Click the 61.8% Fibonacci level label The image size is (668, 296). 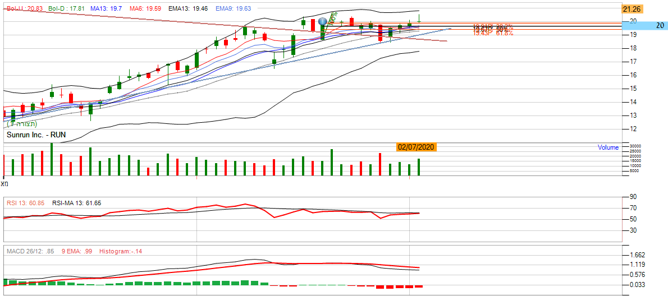click(493, 34)
